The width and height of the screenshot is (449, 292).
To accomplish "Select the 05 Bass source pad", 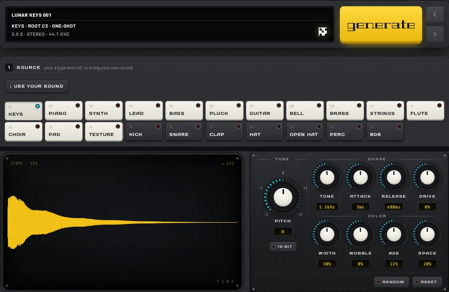I will (184, 110).
